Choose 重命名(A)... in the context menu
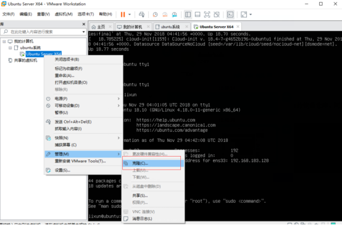 point(83,76)
